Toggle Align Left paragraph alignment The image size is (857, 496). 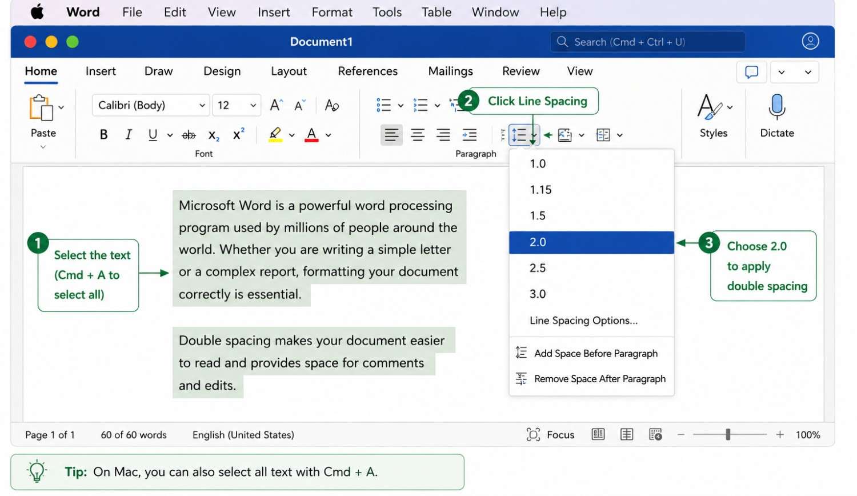tap(391, 135)
